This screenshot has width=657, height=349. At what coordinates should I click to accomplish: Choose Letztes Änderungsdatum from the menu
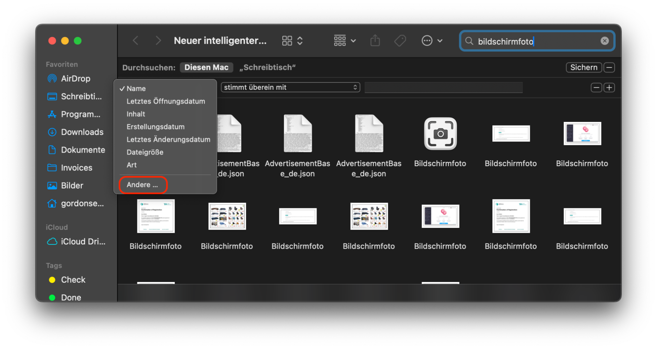coord(168,139)
